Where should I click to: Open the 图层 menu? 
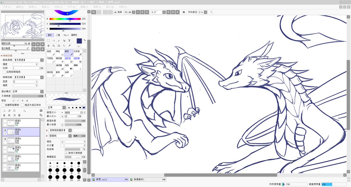(45, 6)
